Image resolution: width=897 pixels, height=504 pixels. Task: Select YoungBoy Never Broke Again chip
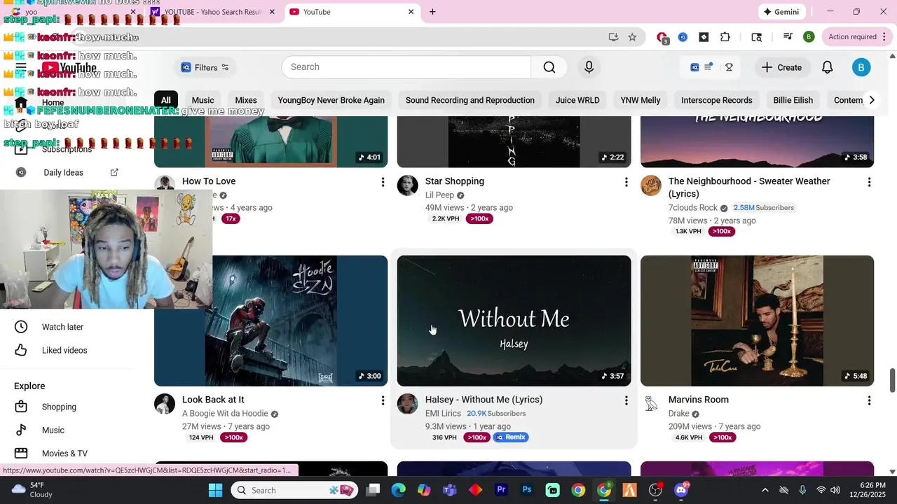tap(331, 100)
